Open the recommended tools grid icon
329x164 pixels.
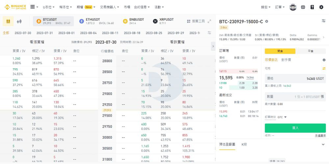pyautogui.click(x=189, y=21)
